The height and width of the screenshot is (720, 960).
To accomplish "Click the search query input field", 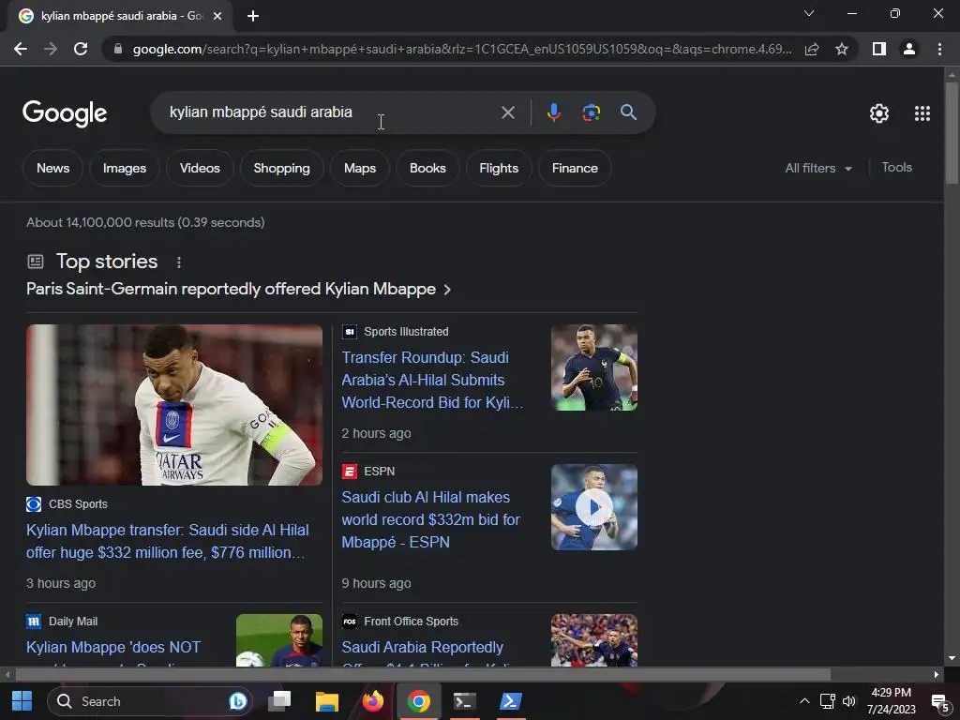I will (331, 112).
